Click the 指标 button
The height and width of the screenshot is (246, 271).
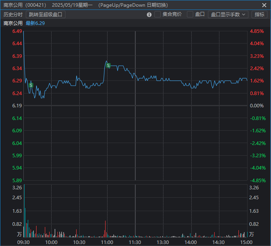coord(259,15)
